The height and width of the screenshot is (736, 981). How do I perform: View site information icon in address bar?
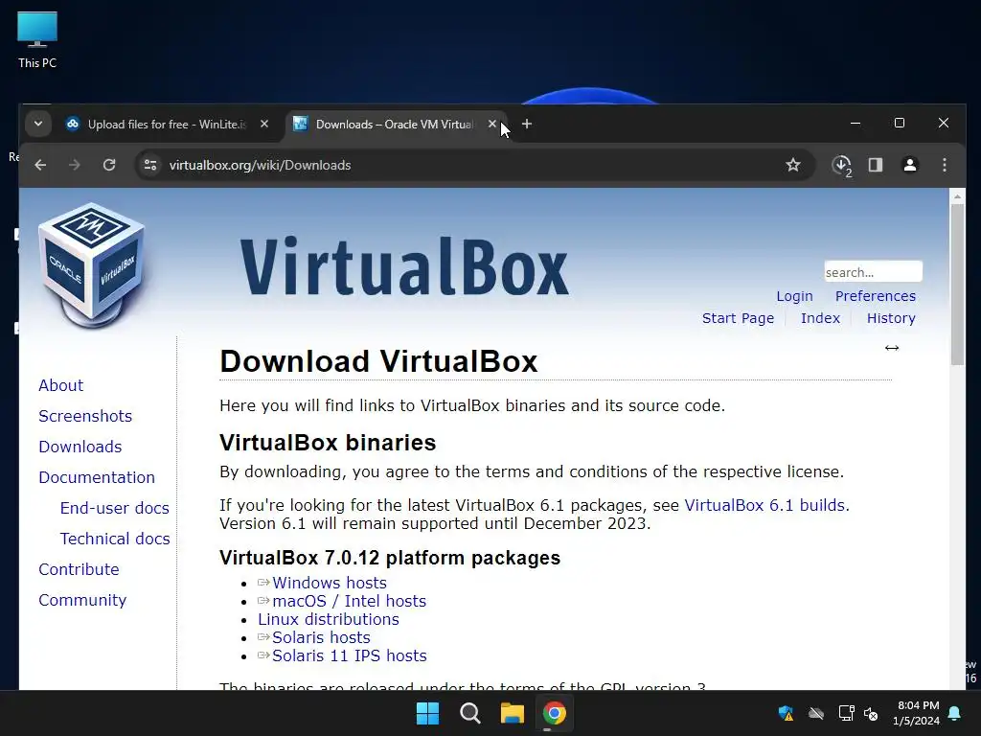150,165
